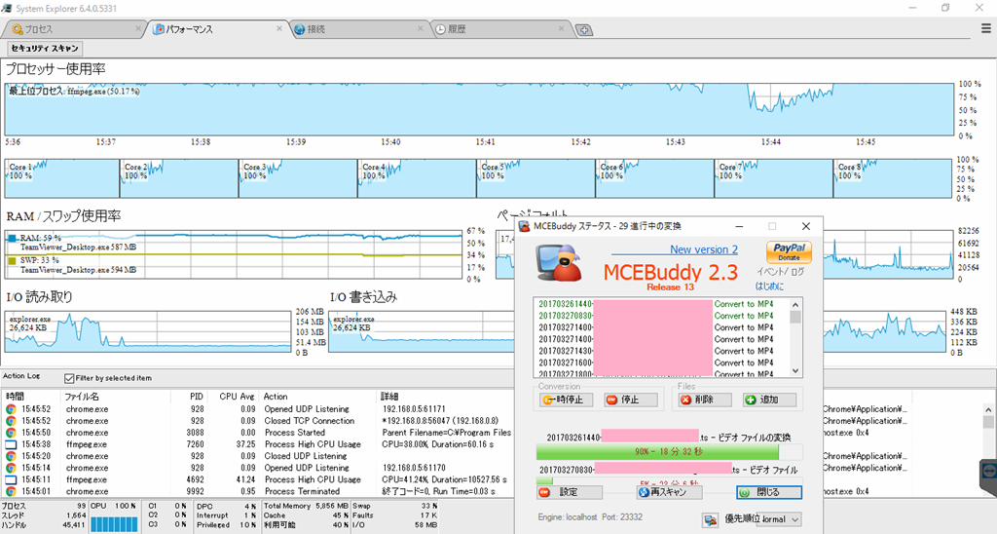Open the 優先順位 priority dropdown

pyautogui.click(x=780, y=519)
